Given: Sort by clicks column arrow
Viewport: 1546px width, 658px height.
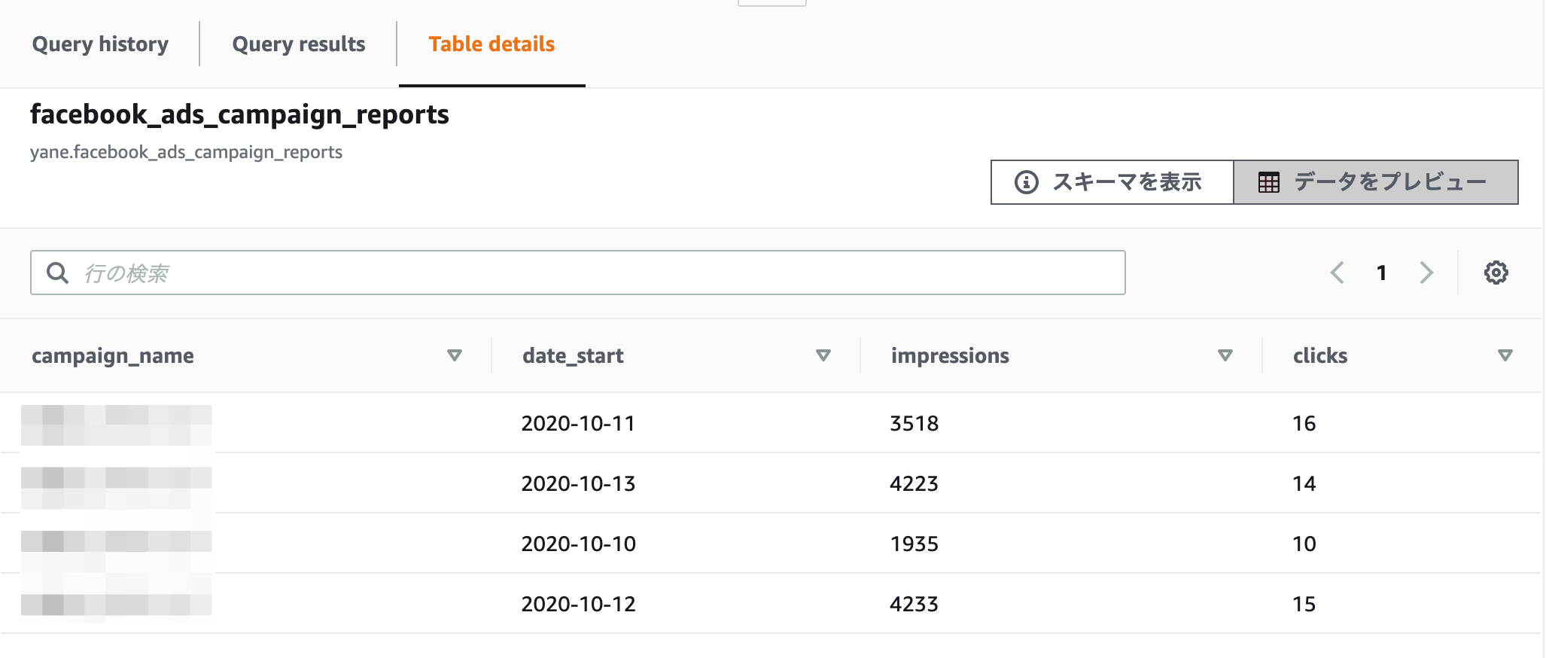Looking at the screenshot, I should pyautogui.click(x=1505, y=355).
